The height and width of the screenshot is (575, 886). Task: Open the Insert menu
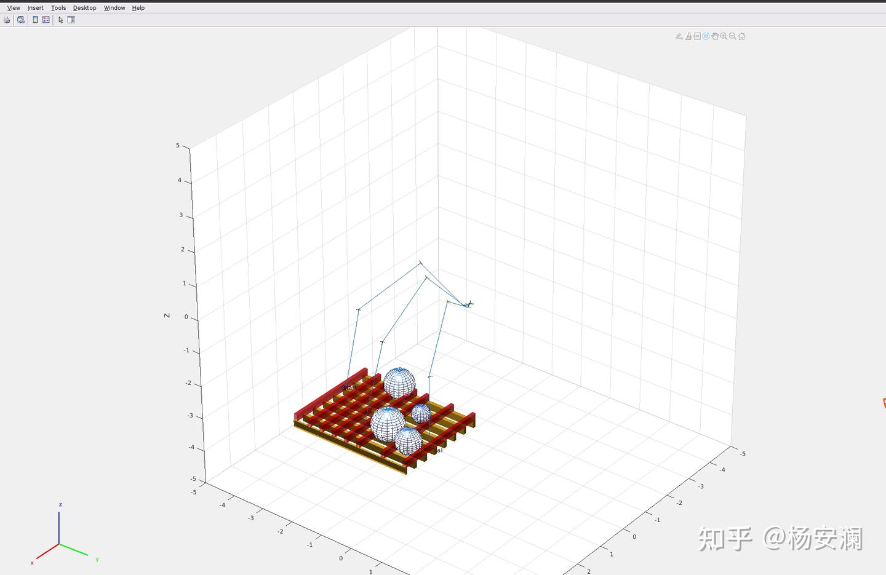coord(35,8)
